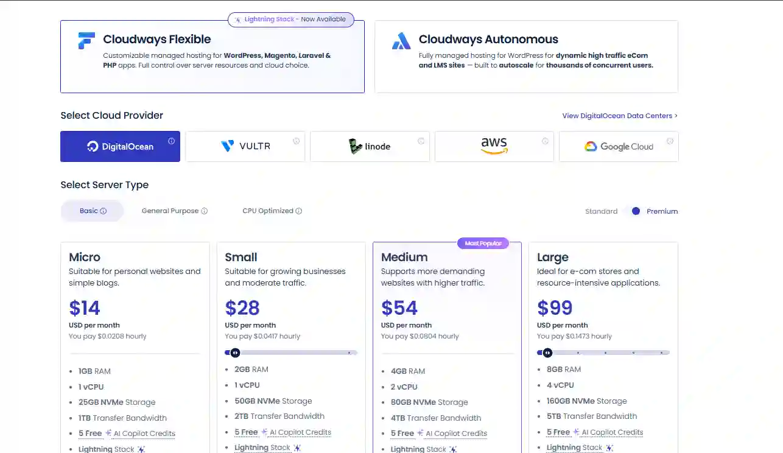Screen dimensions: 783x453
Task: Choose AWS as cloud provider
Action: pyautogui.click(x=494, y=146)
